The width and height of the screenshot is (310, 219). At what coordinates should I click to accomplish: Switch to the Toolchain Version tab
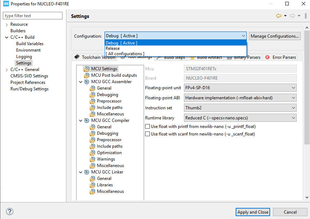95,57
